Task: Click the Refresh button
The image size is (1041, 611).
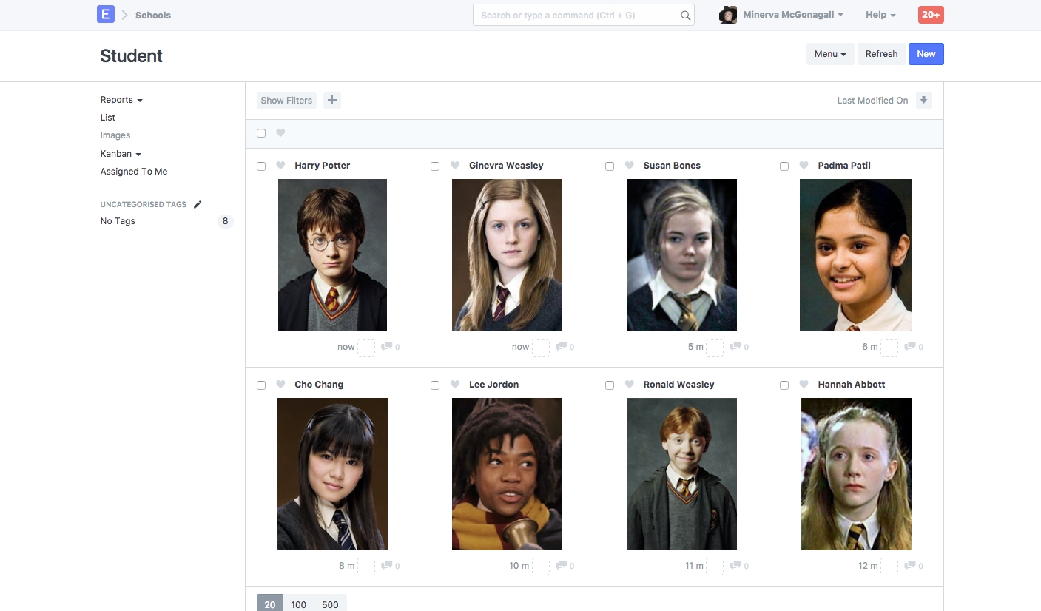Action: [881, 54]
